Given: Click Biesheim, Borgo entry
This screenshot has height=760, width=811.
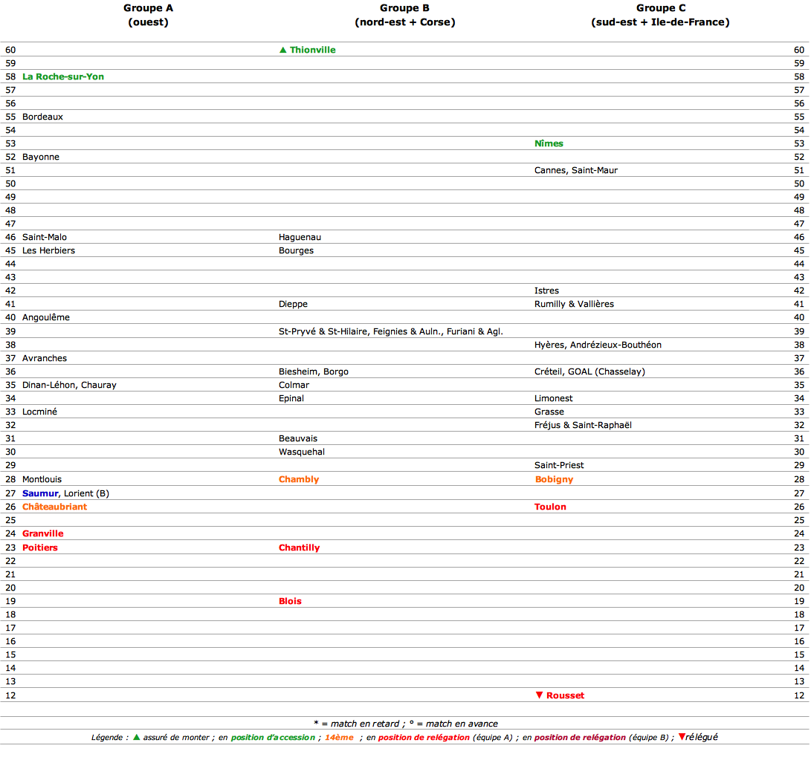Looking at the screenshot, I should tap(314, 371).
